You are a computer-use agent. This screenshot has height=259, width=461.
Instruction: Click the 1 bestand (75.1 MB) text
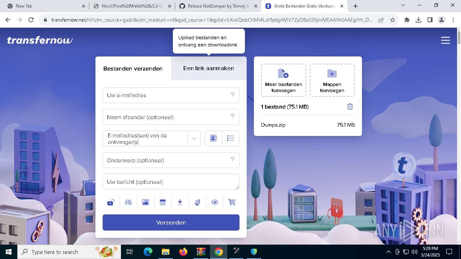point(285,107)
